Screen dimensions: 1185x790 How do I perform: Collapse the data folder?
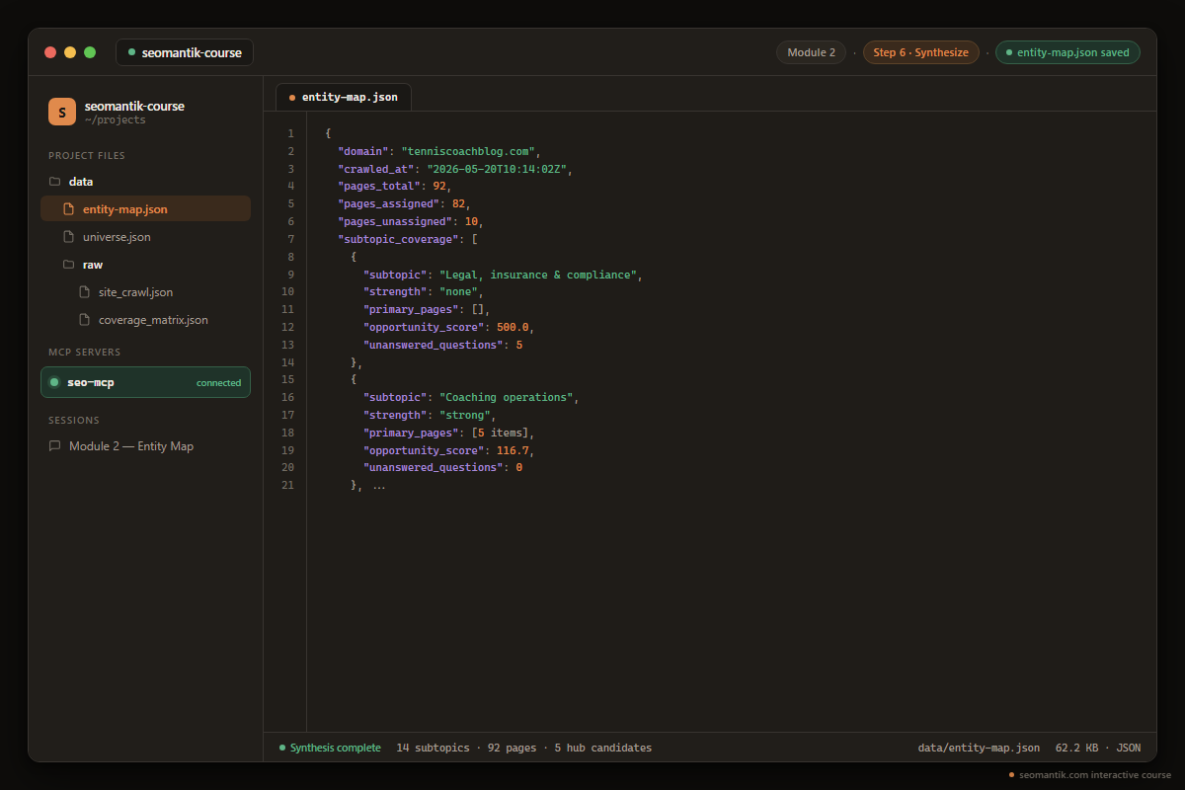(x=145, y=182)
